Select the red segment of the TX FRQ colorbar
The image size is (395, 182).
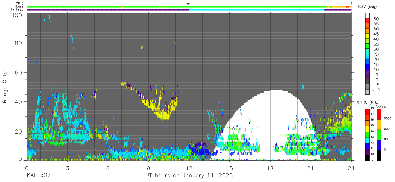(367, 111)
